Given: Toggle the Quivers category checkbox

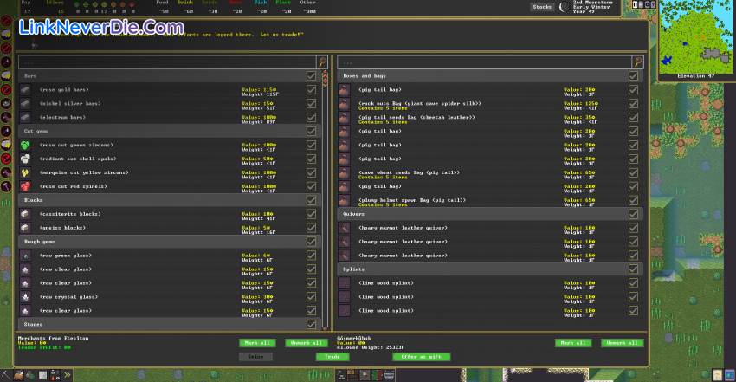Looking at the screenshot, I should (633, 214).
